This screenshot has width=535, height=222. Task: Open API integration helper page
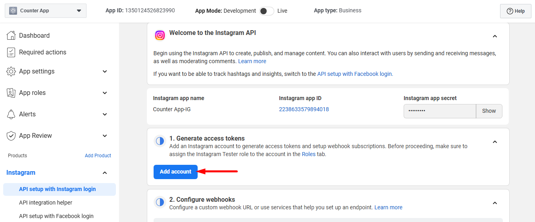point(46,203)
